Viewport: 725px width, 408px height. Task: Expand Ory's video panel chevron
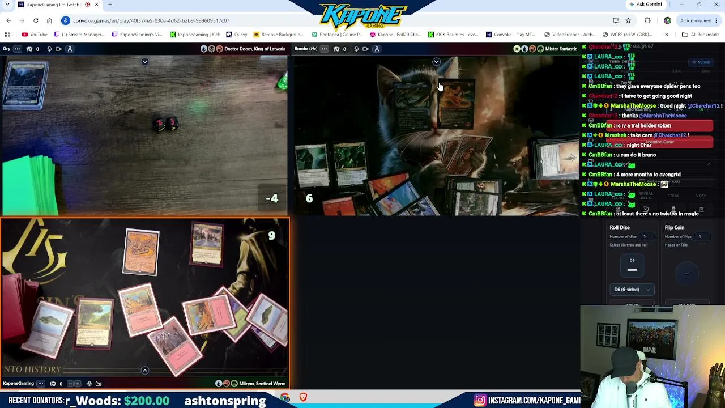(x=145, y=62)
